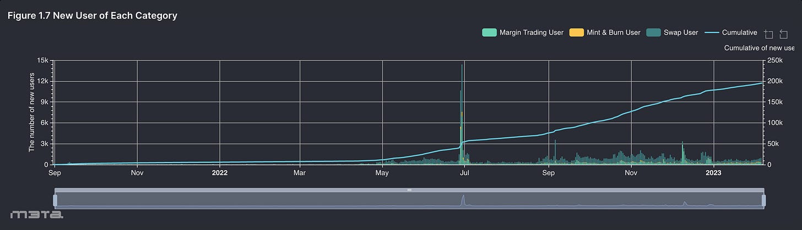
Task: Click the 'Mar' x-axis label
Action: pyautogui.click(x=300, y=173)
